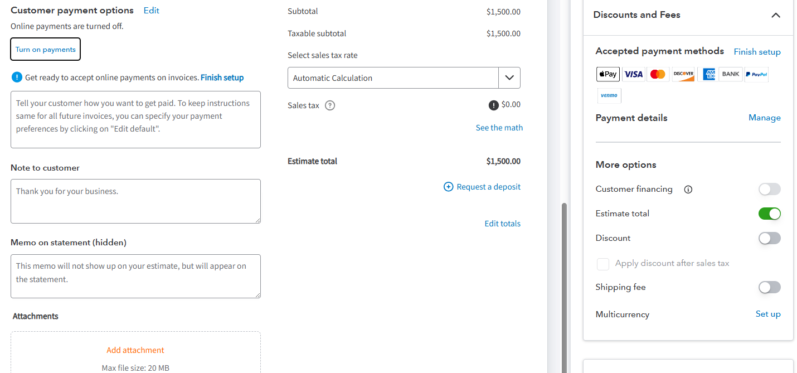Open the See the math link
Image resolution: width=797 pixels, height=373 pixels.
tap(499, 128)
